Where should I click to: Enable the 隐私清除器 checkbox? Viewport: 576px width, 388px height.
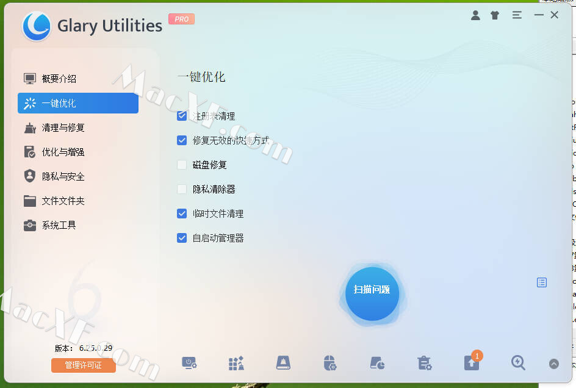[x=182, y=189]
